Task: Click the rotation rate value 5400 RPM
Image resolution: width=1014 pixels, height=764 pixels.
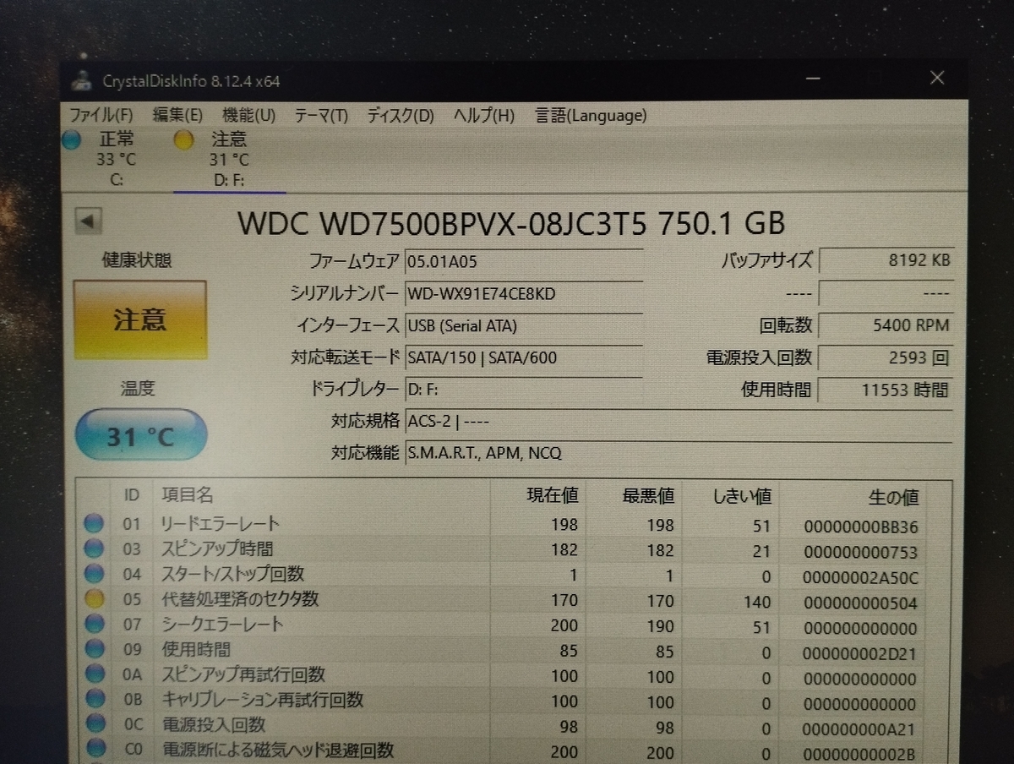Action: 886,325
